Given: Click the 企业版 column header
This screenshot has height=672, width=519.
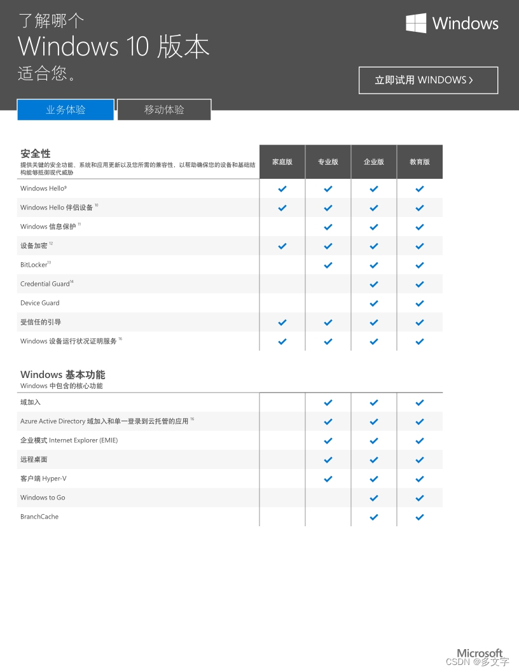Looking at the screenshot, I should [374, 162].
